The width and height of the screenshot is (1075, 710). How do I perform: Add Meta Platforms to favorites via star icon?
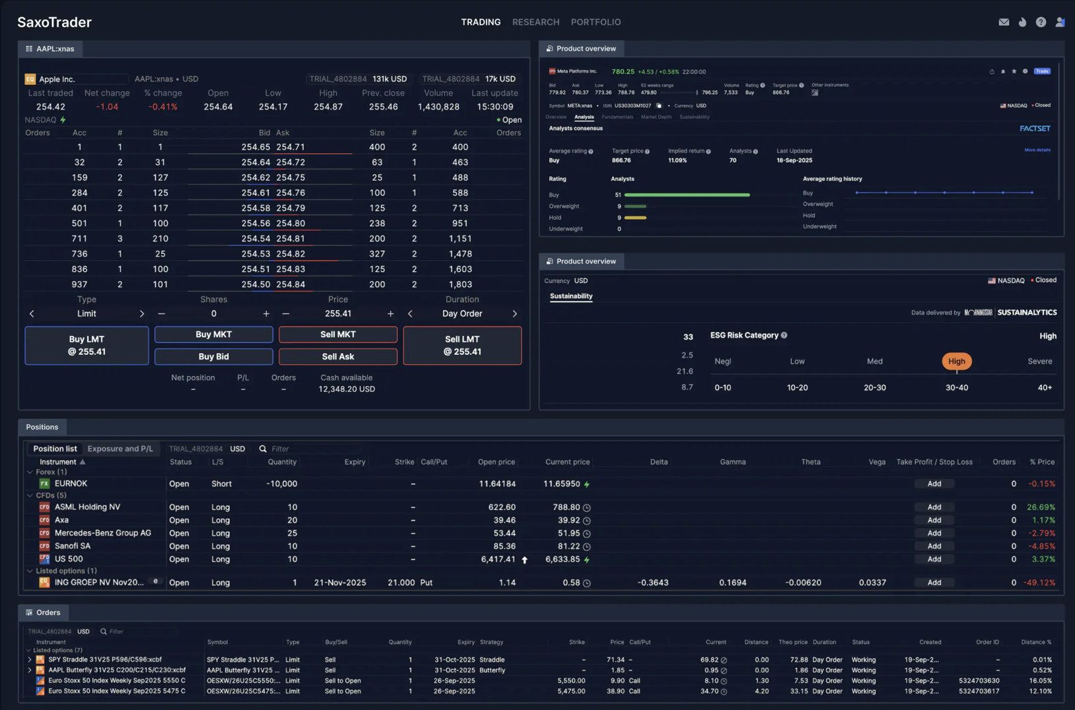click(x=1014, y=71)
